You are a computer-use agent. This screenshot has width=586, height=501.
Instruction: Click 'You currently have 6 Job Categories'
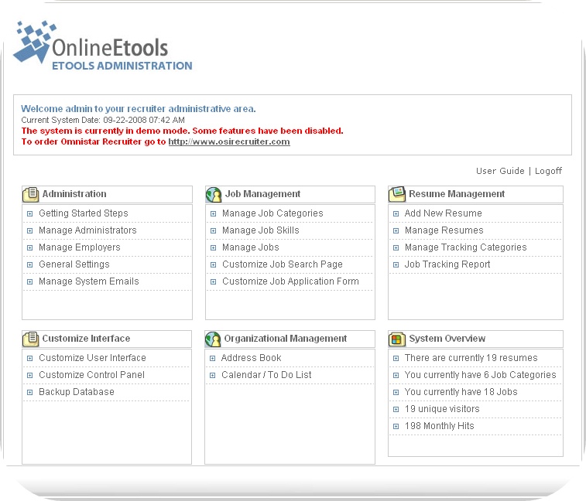point(480,375)
